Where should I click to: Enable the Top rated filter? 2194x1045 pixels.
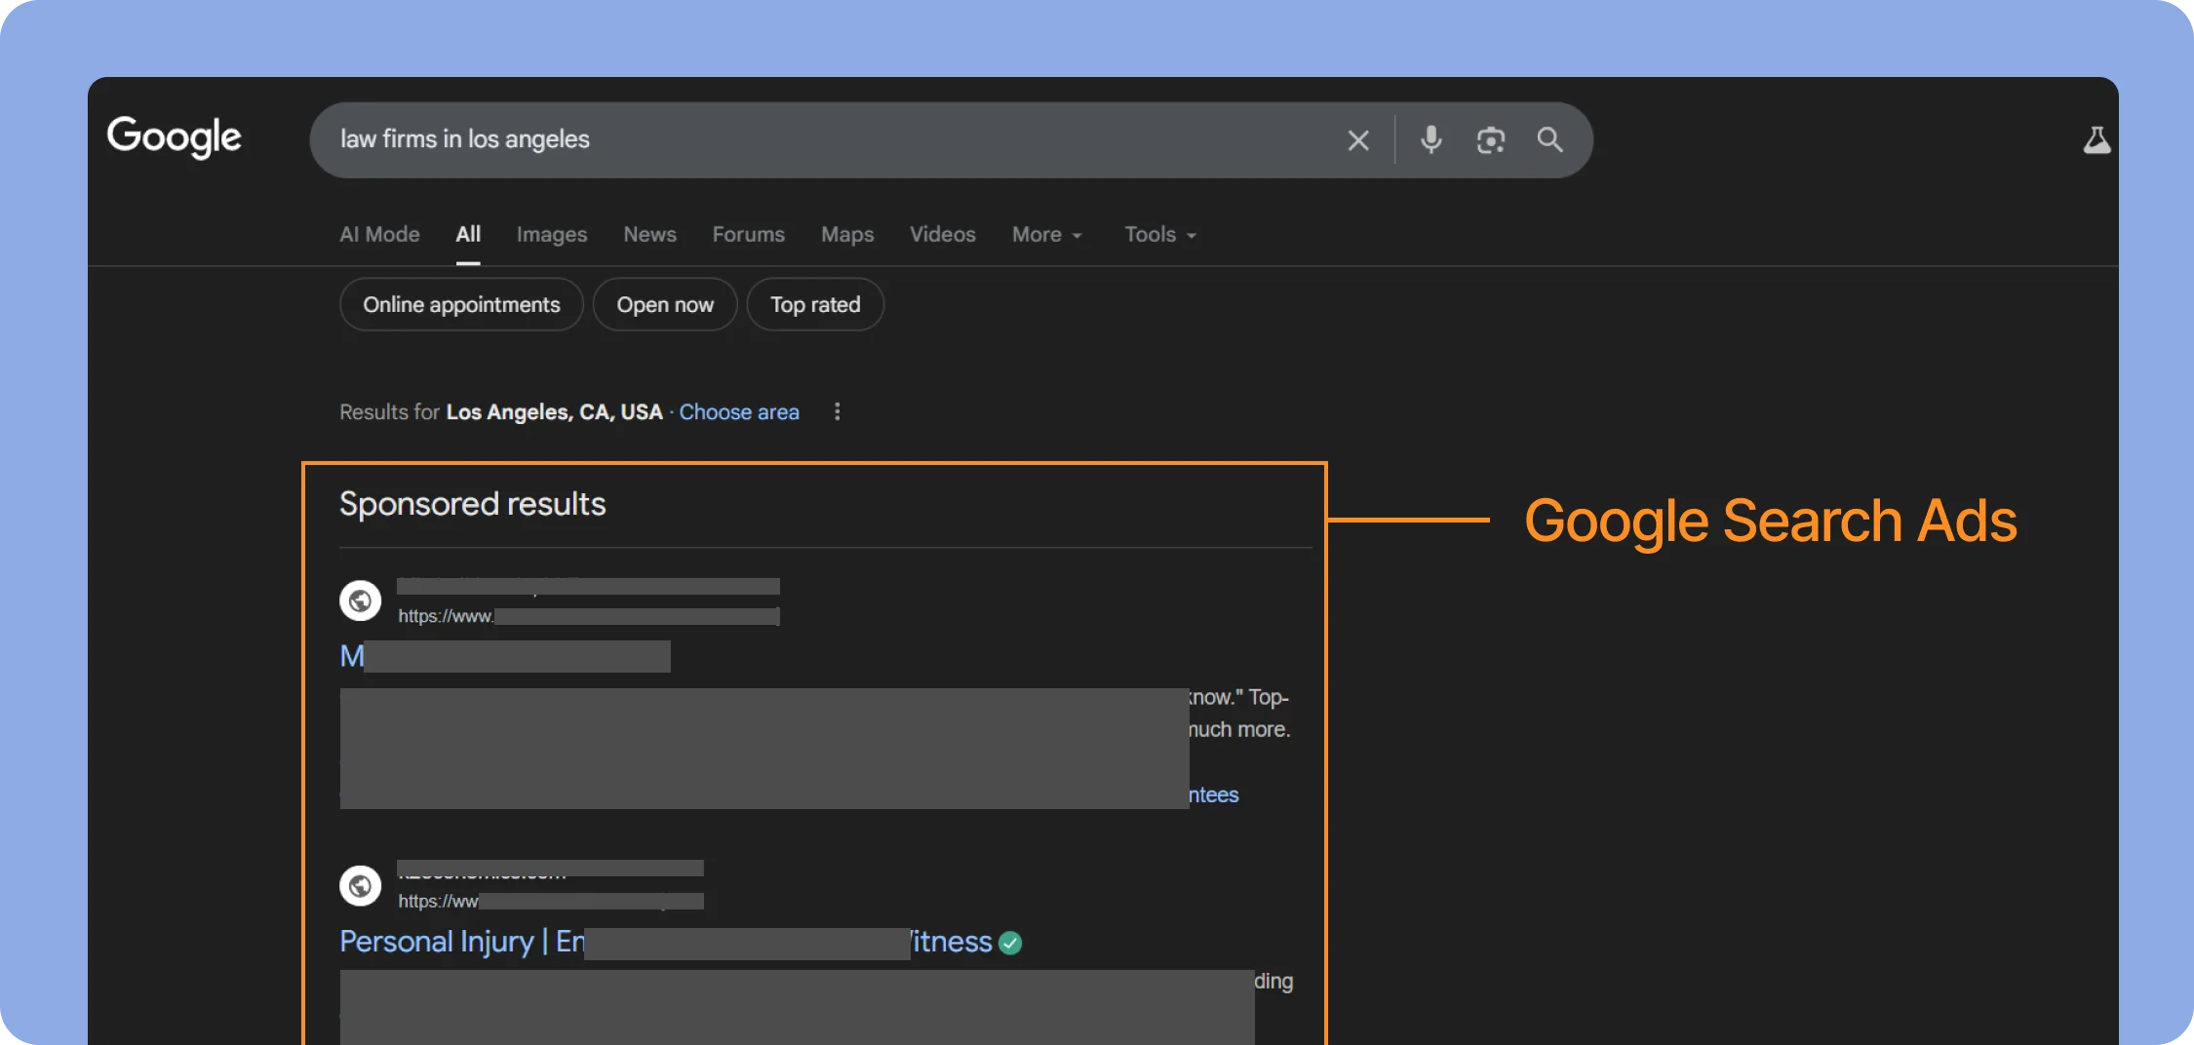coord(814,304)
